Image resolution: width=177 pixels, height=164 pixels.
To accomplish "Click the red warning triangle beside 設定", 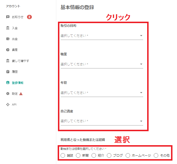I will pos(21,94).
